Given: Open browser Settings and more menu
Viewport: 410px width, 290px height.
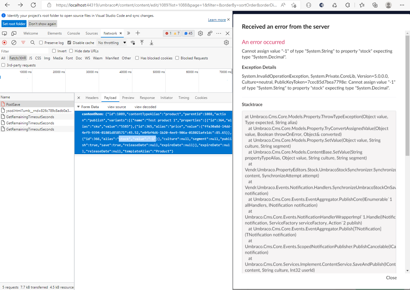Looking at the screenshot, I should pos(402,5).
